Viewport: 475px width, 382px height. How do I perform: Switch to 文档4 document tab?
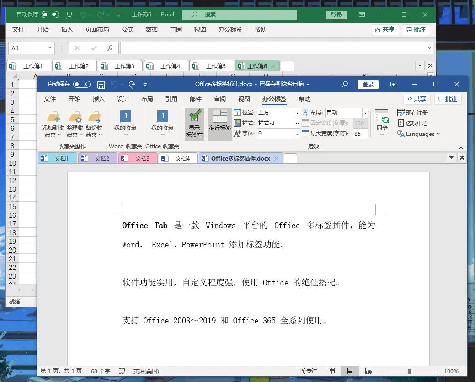click(x=178, y=158)
